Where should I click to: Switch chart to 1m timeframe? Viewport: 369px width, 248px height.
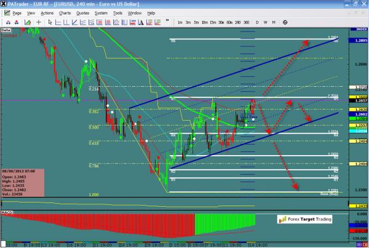coord(180,22)
